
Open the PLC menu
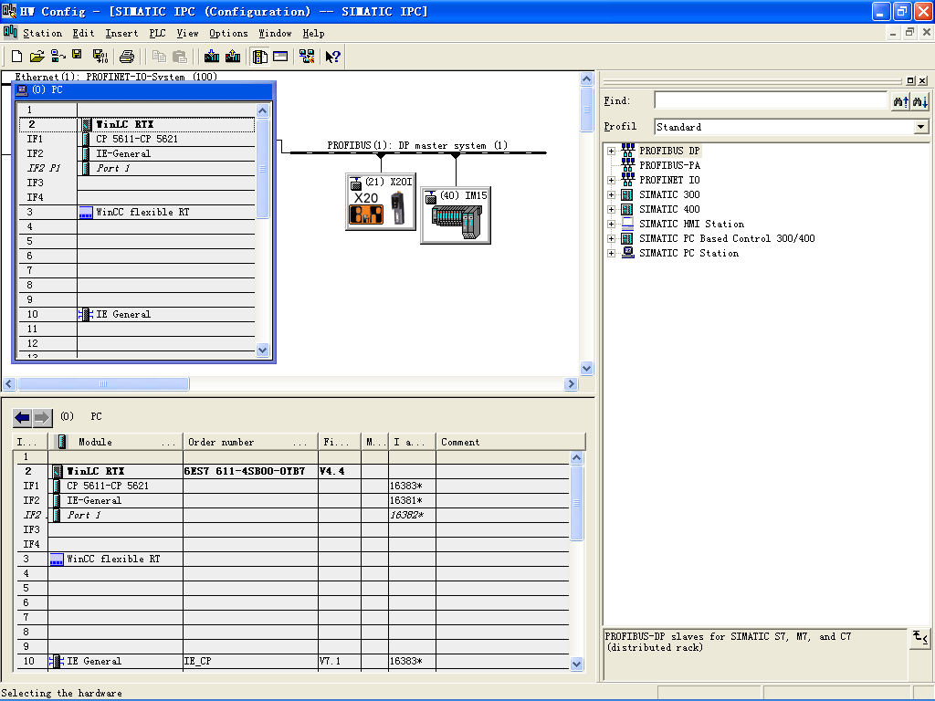coord(157,34)
